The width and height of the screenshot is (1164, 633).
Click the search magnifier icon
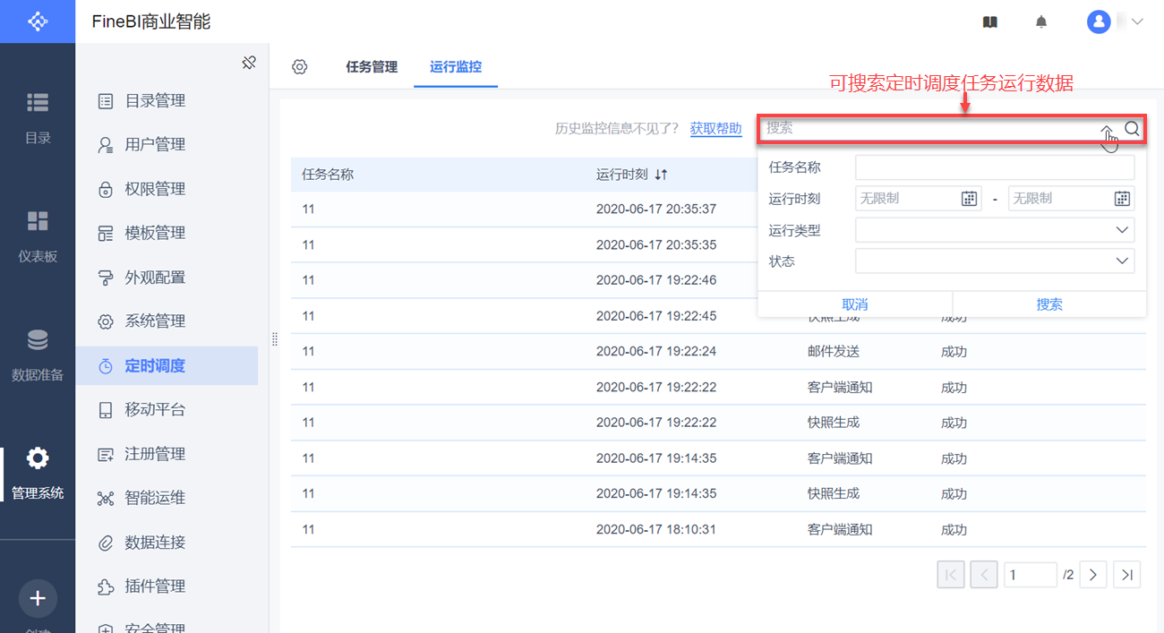(x=1132, y=129)
